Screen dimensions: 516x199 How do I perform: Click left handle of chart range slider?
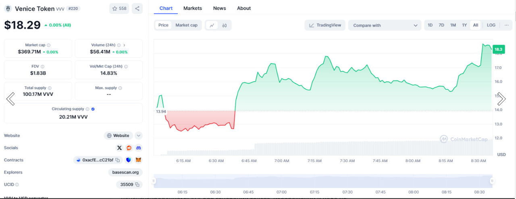click(x=153, y=181)
